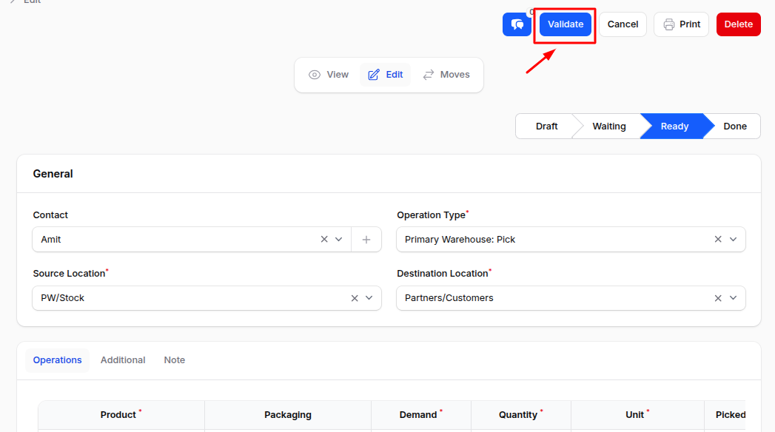Click the blue message bubble icon

[x=517, y=24]
